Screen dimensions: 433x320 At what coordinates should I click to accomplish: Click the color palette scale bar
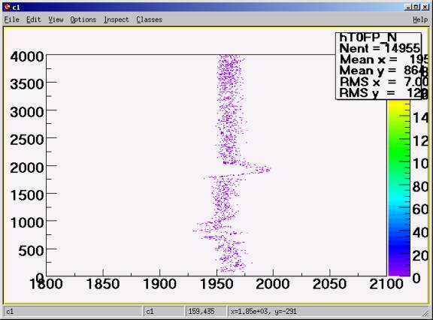398,188
